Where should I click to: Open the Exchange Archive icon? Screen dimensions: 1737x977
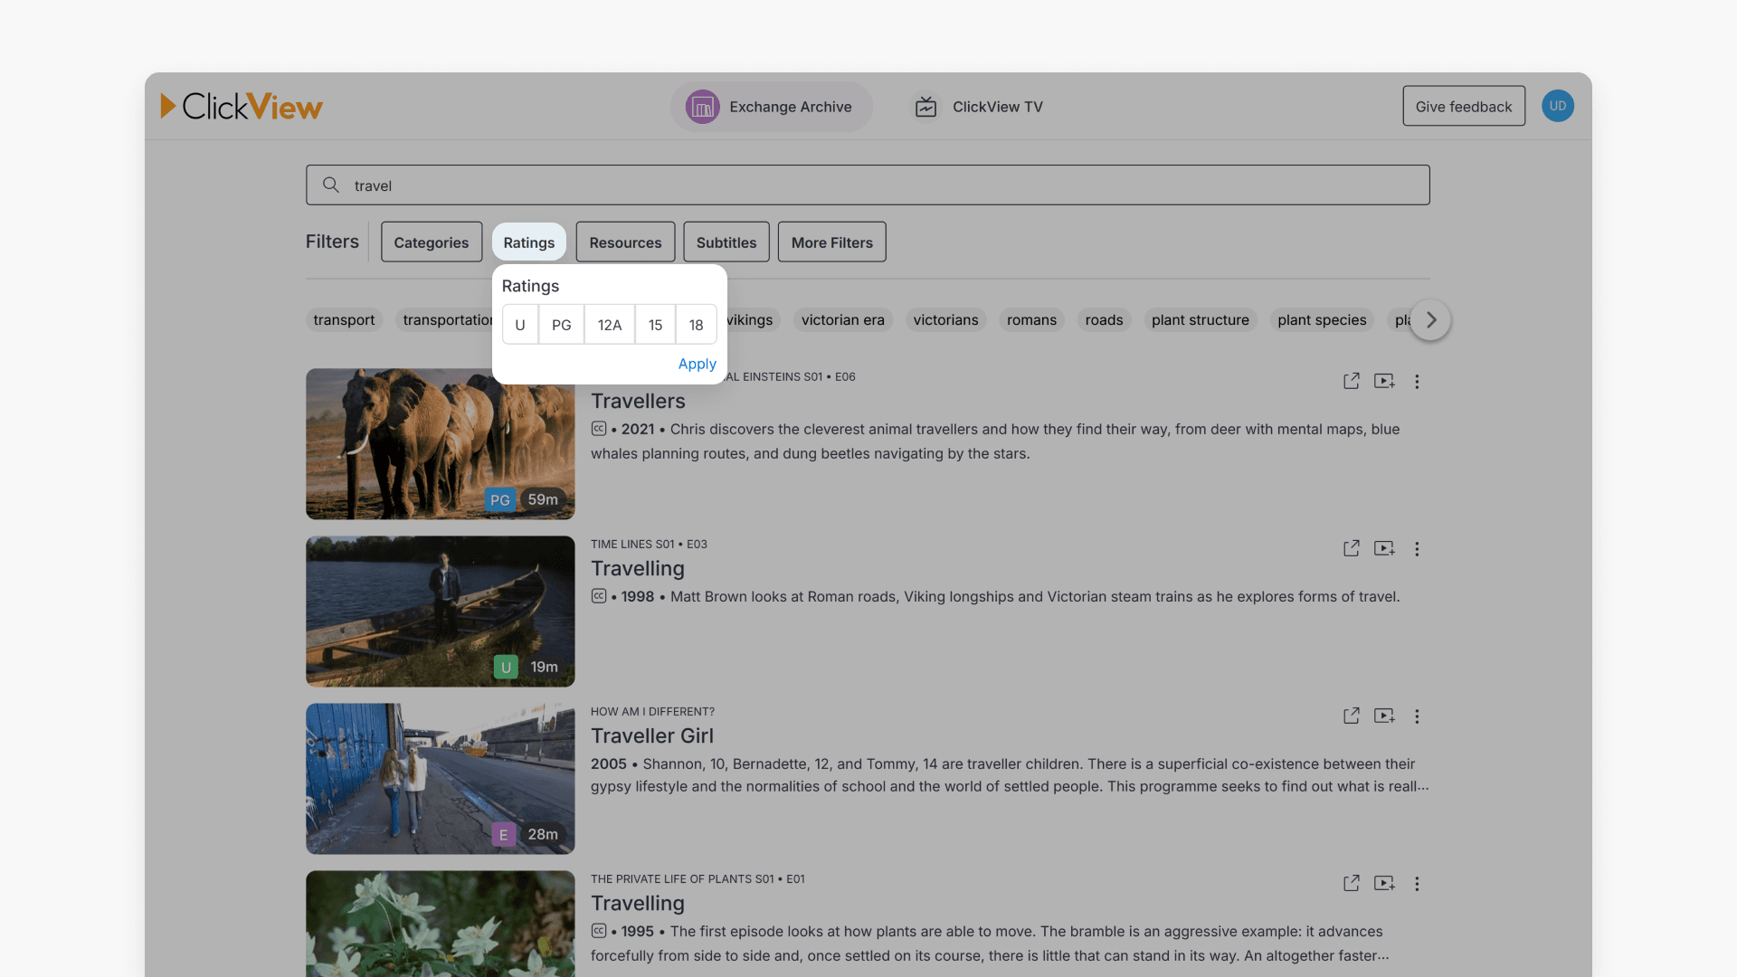point(702,107)
